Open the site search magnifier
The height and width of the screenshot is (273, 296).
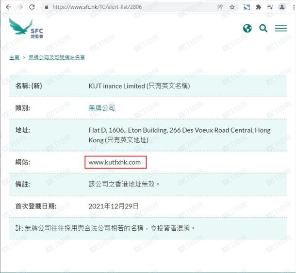tap(263, 29)
